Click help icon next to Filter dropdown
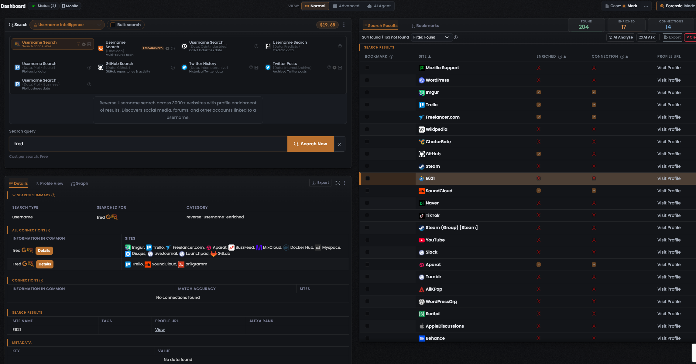Screen dimensions: 696x364 pyautogui.click(x=456, y=37)
